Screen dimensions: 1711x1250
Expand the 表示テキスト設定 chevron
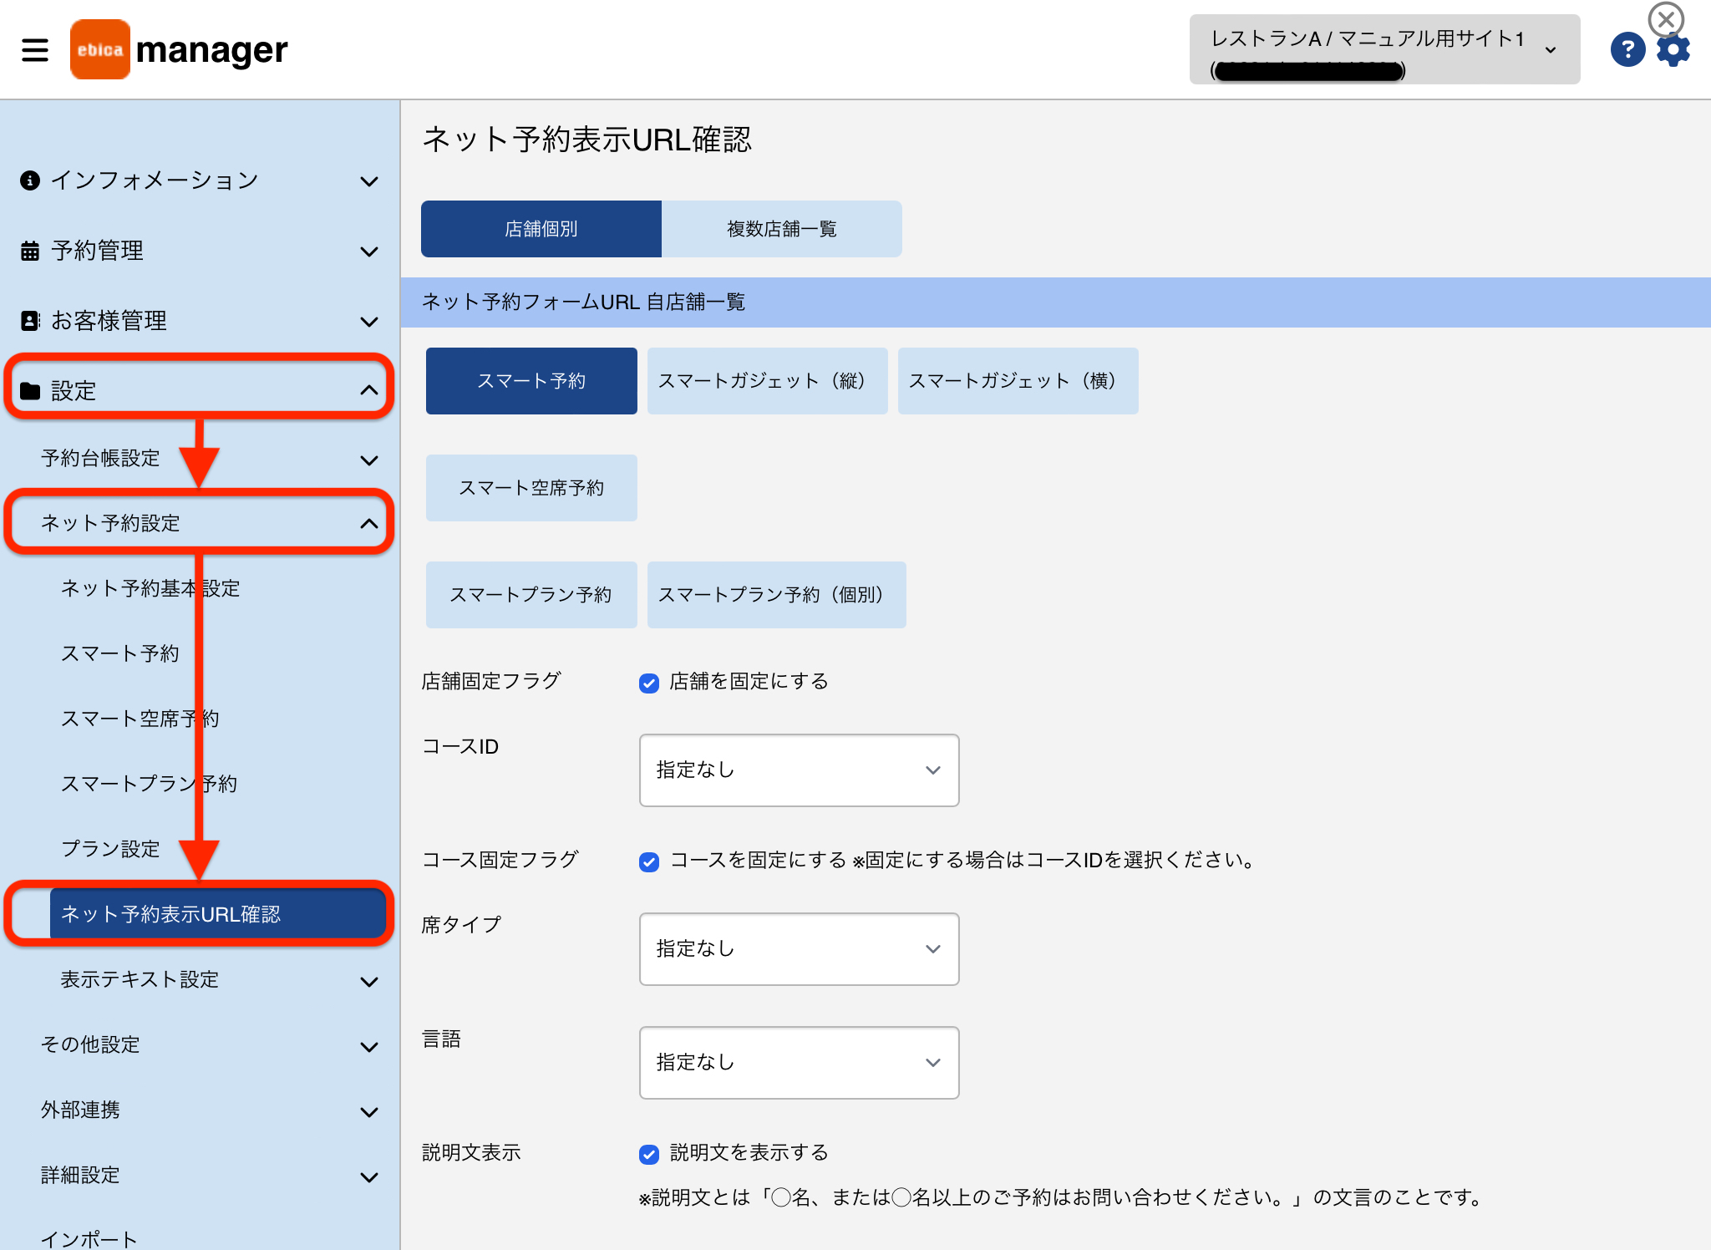[368, 982]
